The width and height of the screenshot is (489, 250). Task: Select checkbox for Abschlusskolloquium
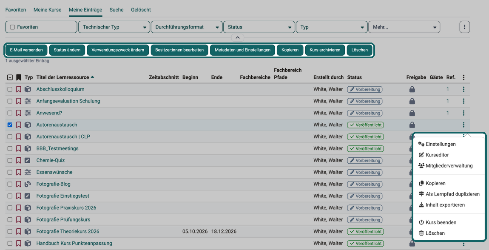click(x=10, y=89)
